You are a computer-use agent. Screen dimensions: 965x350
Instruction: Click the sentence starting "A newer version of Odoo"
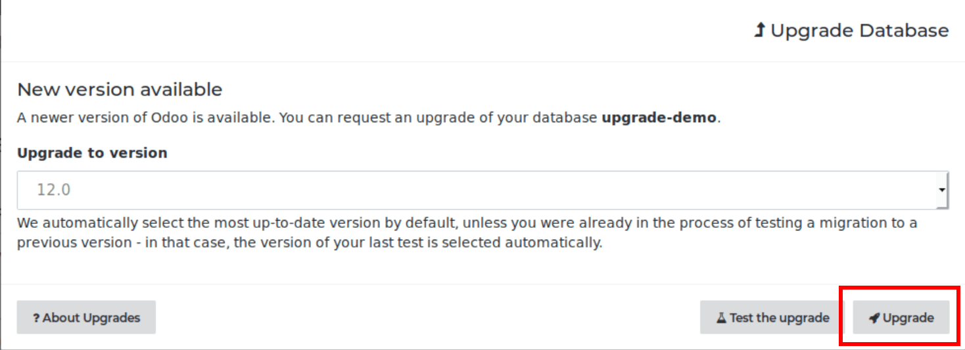point(146,119)
